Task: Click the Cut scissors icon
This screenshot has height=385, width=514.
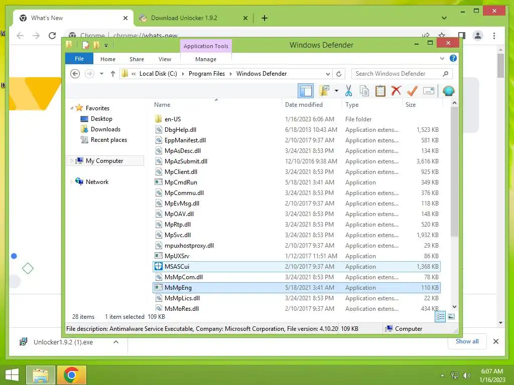Action: click(348, 91)
